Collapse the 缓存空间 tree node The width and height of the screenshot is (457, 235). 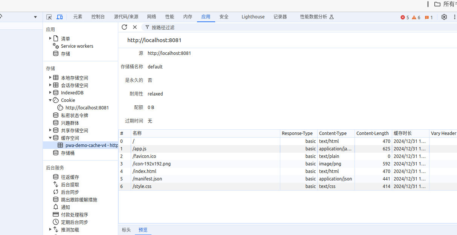click(50, 138)
